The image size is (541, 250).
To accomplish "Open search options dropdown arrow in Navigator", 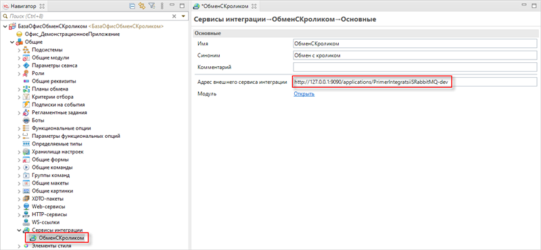I will coord(183,16).
